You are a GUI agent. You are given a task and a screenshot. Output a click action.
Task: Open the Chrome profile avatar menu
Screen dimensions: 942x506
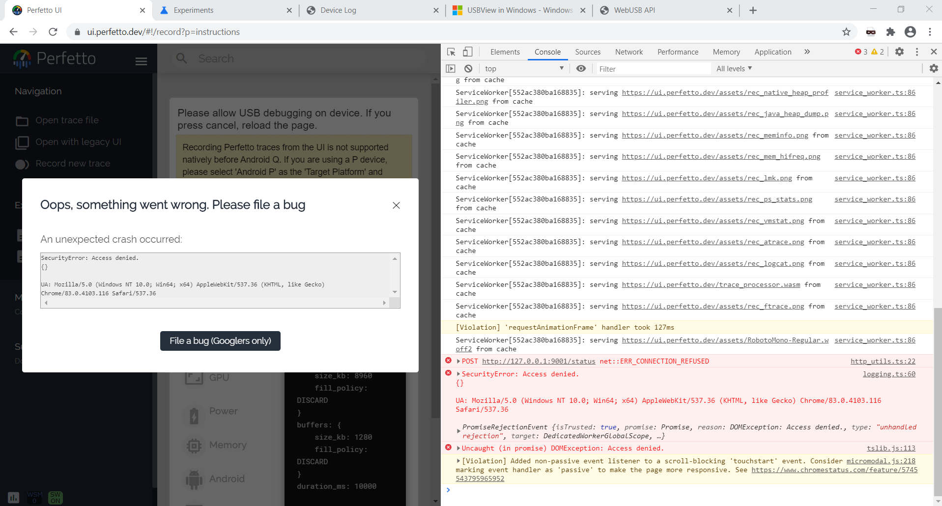(x=910, y=32)
